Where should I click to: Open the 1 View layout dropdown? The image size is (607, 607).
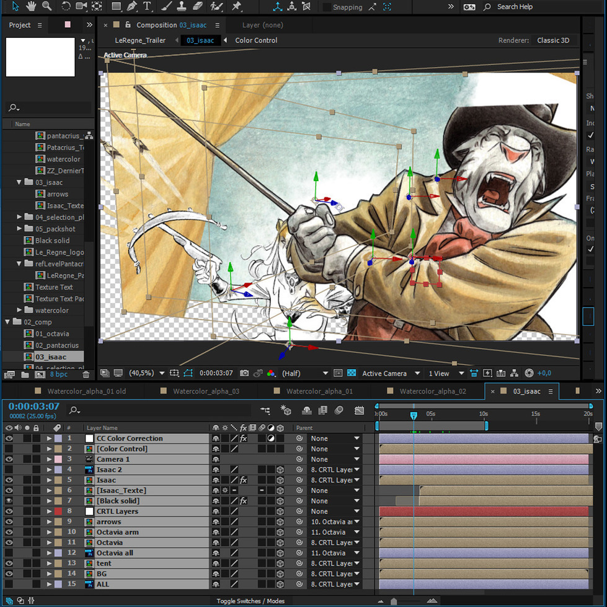pyautogui.click(x=446, y=373)
